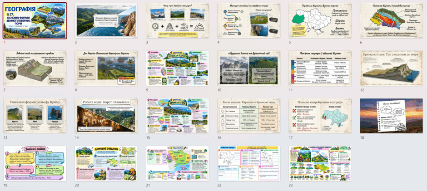This screenshot has width=427, height=191.
Task: Select slide 15 'Кримські гори' cheat-sheet thumbnail
Action: point(178,116)
